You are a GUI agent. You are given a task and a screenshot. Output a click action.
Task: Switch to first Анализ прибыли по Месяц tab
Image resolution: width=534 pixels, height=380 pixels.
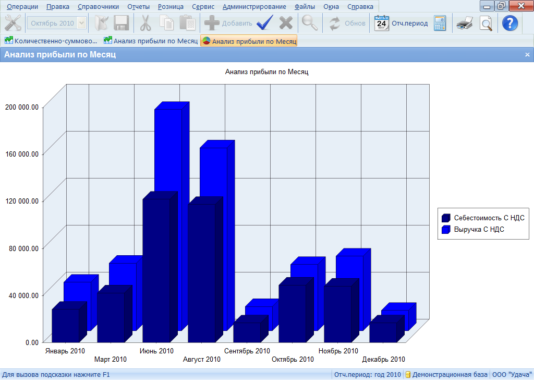(x=150, y=41)
